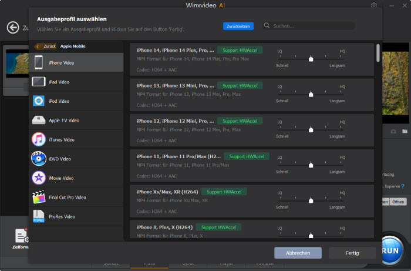411x271 pixels.
Task: Click Support HWAccel badge on iPhone 13
Action: (240, 85)
